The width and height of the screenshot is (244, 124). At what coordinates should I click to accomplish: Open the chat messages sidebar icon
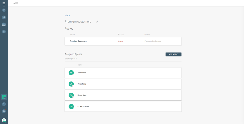(x=4, y=10)
